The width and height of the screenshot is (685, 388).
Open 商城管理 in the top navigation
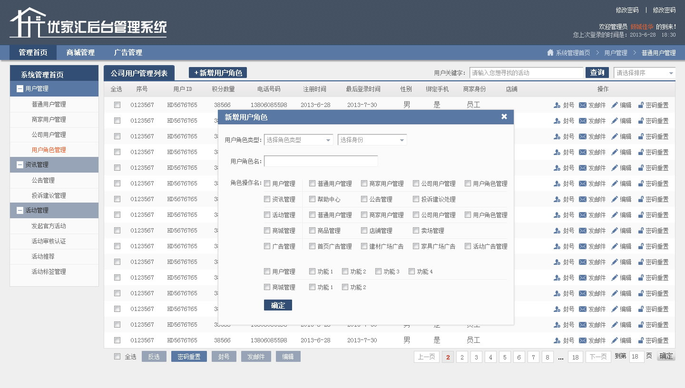pyautogui.click(x=80, y=52)
